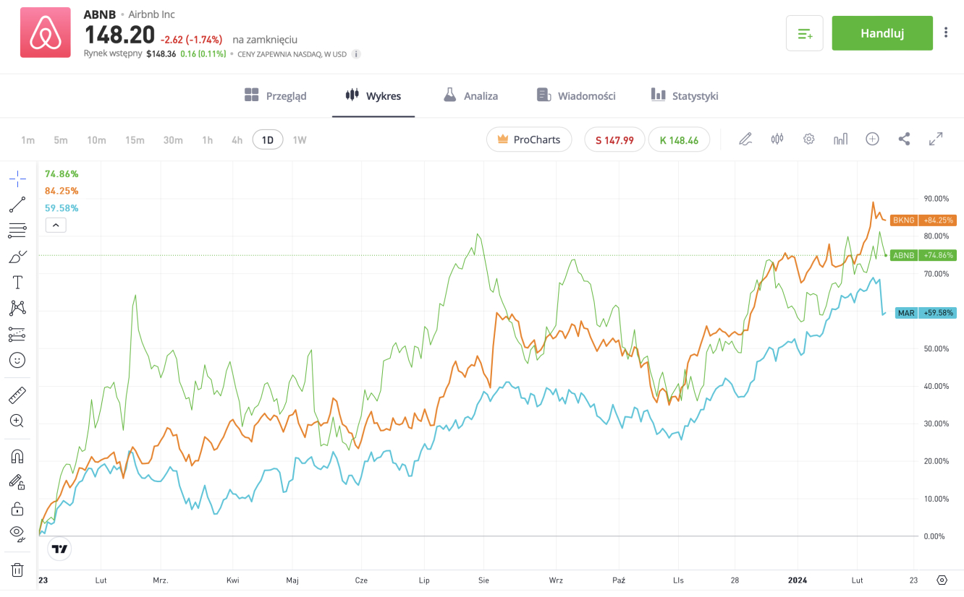This screenshot has width=964, height=597.
Task: Click the Handluj trade button
Action: 882,33
